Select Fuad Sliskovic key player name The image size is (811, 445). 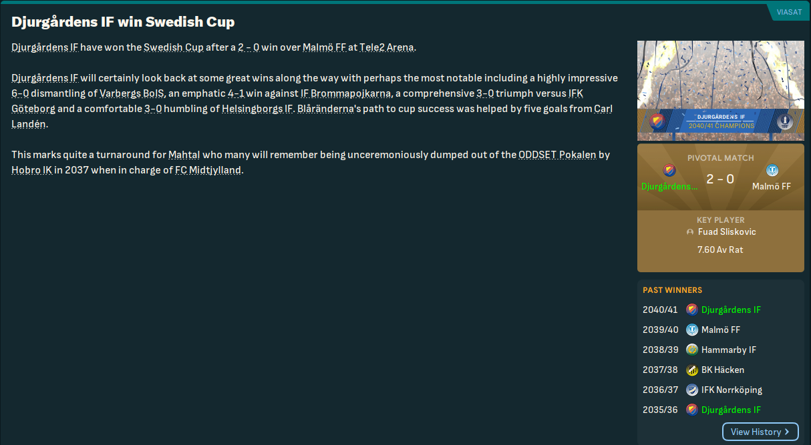pos(727,232)
